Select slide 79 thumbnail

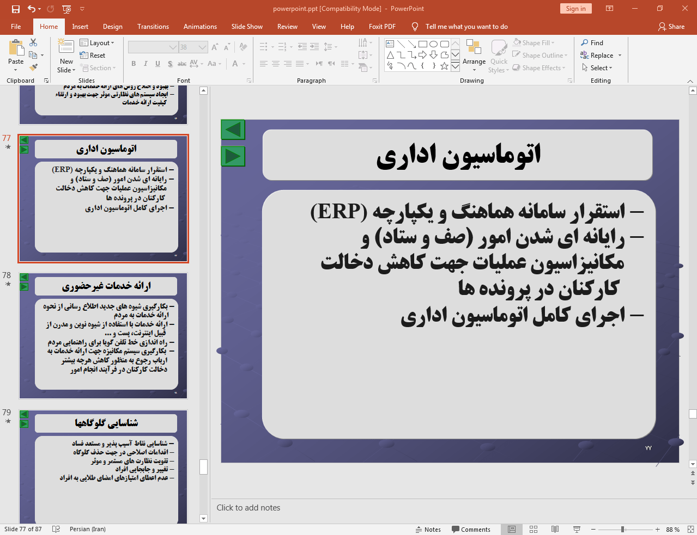tap(104, 467)
